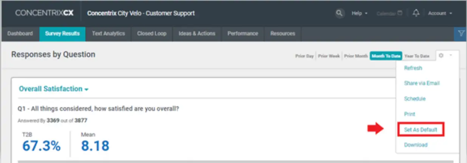This screenshot has height=163, width=467.
Task: Open the Calendar control
Action: 389,13
